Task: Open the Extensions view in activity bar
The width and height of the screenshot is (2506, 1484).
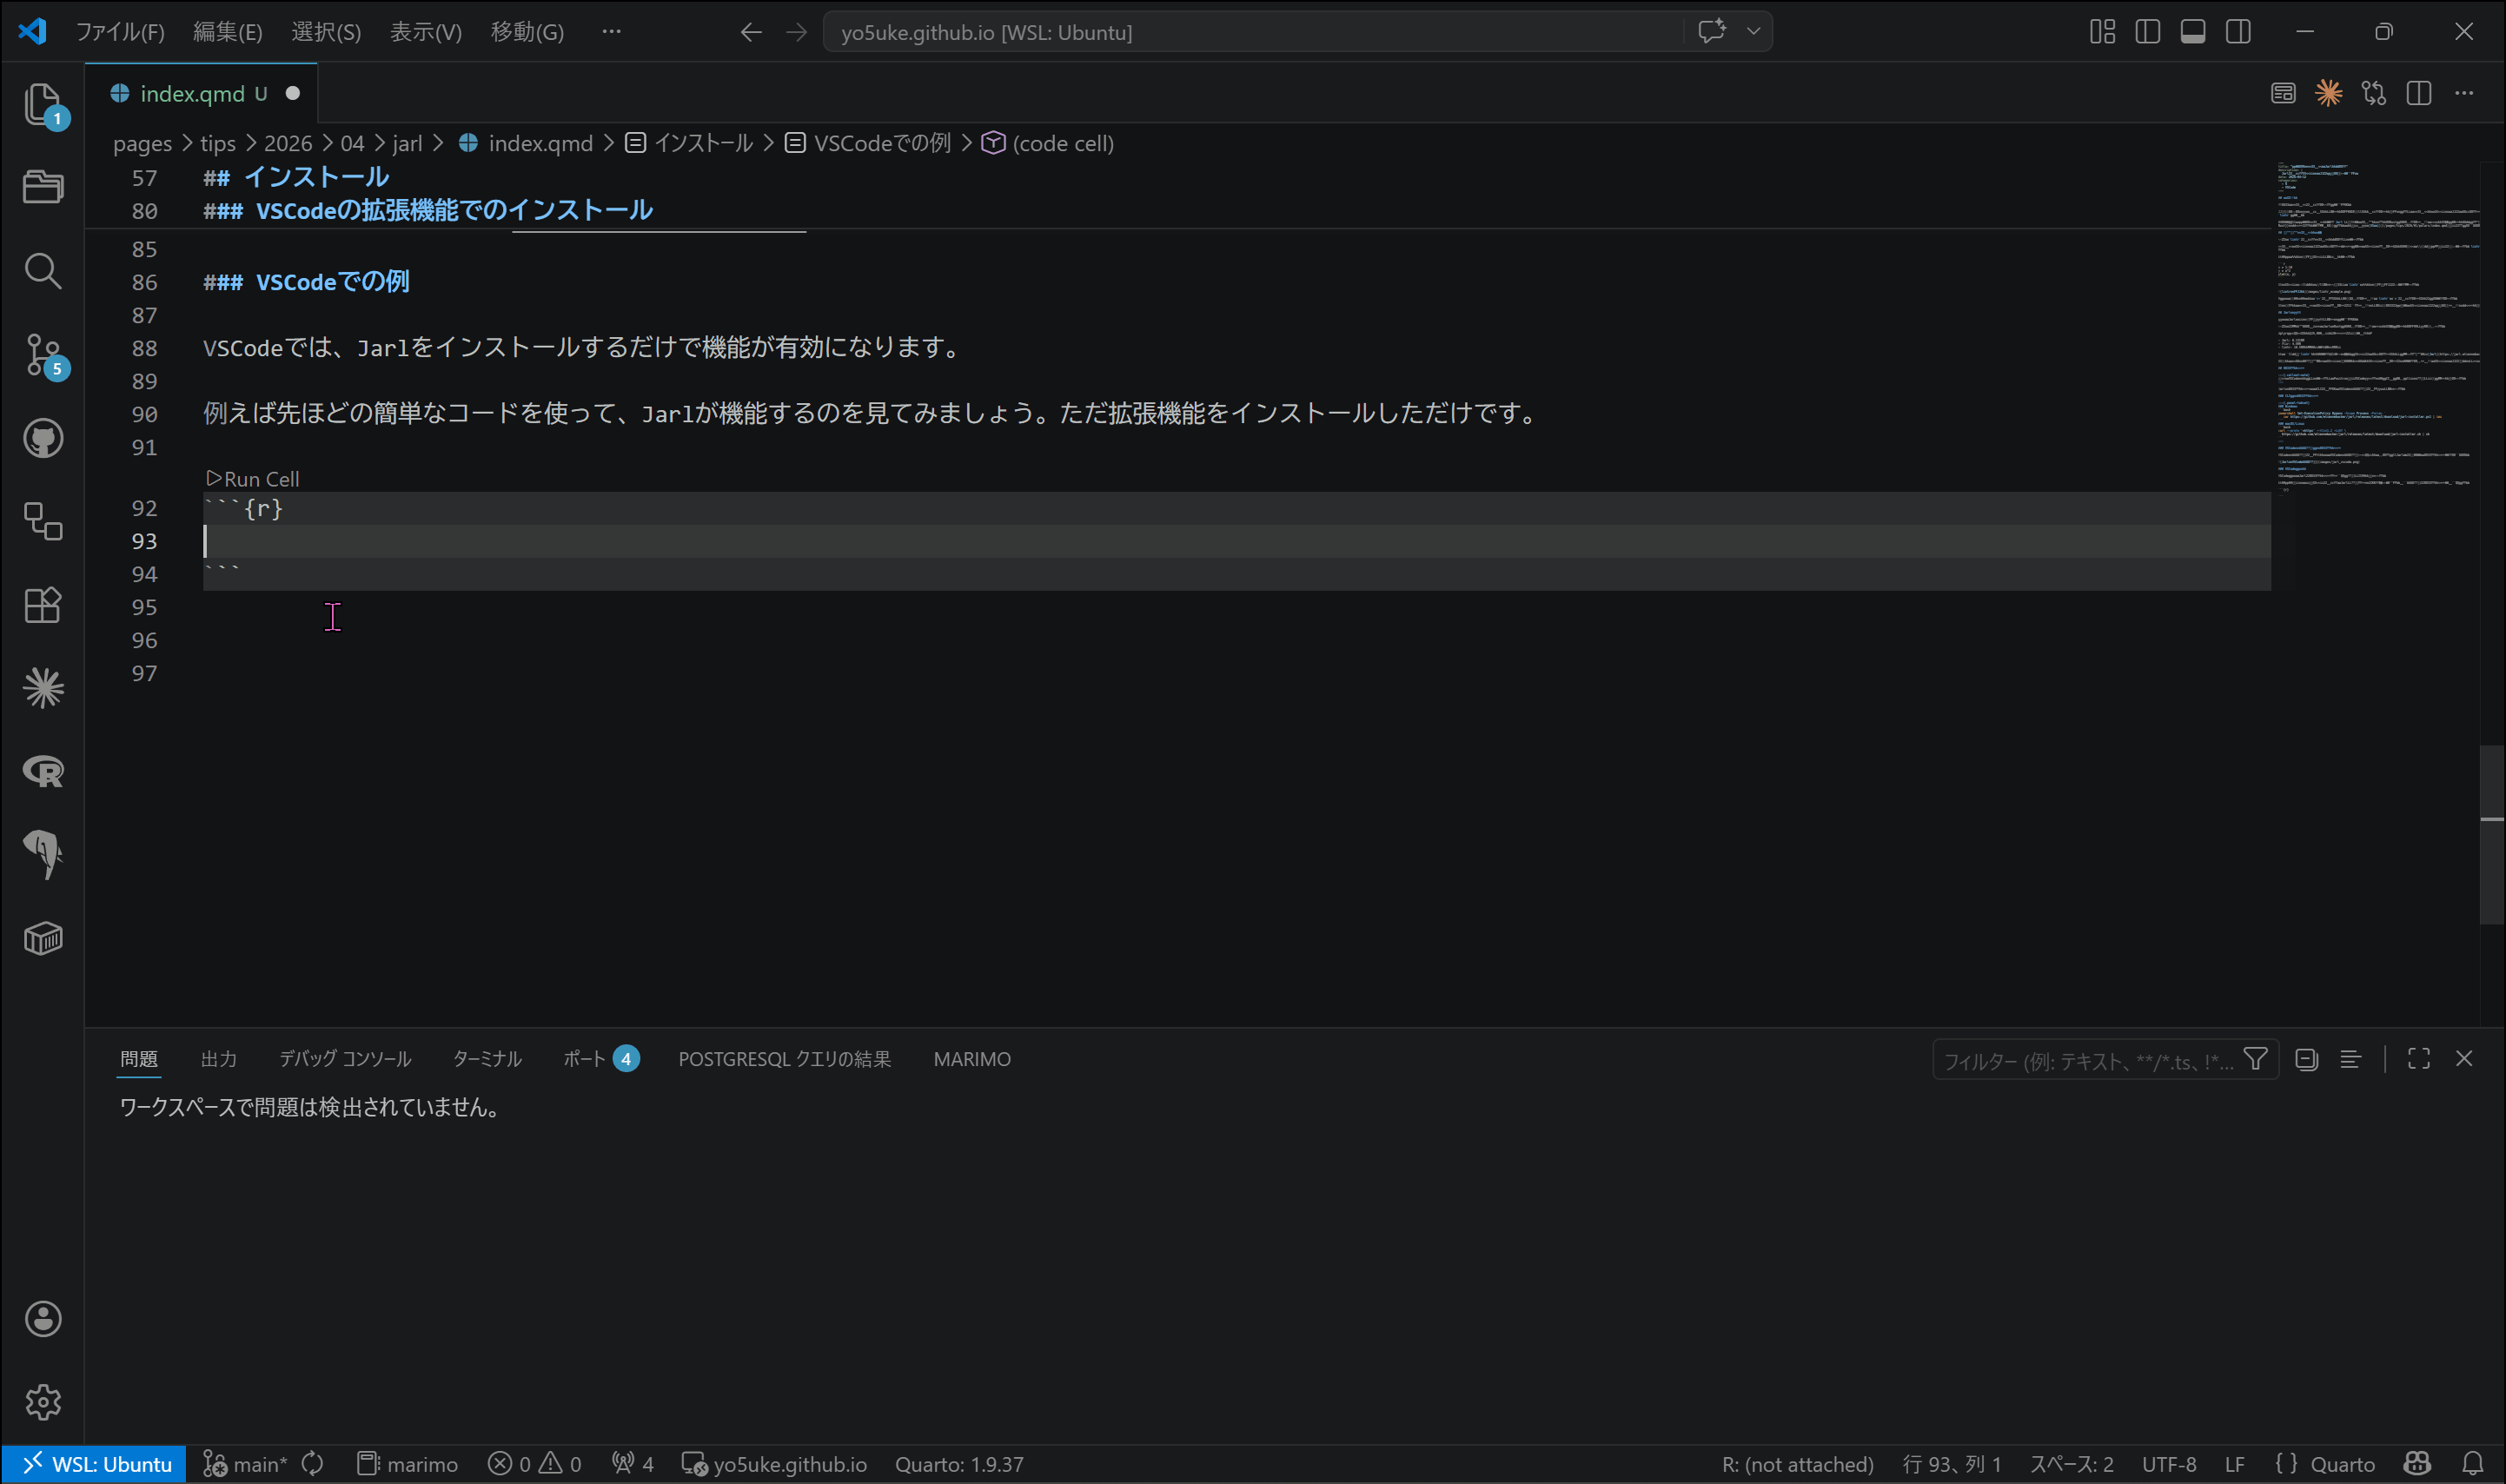Action: (x=42, y=605)
